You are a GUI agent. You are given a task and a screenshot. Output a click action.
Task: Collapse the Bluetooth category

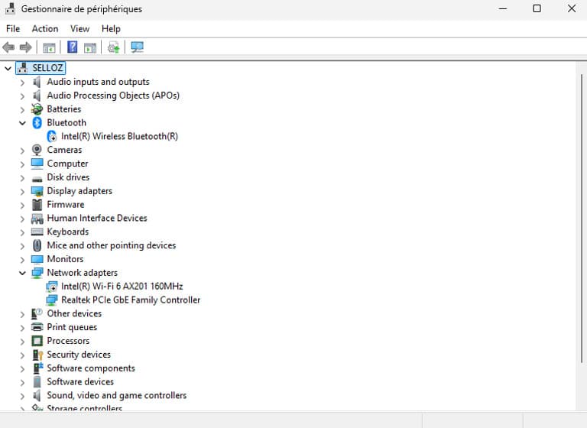(x=22, y=122)
